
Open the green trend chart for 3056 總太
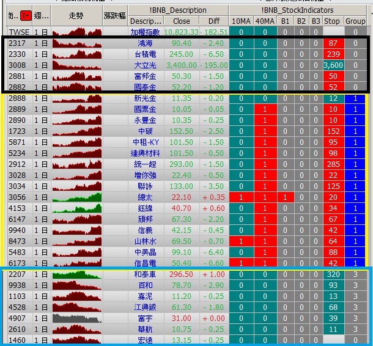77,197
